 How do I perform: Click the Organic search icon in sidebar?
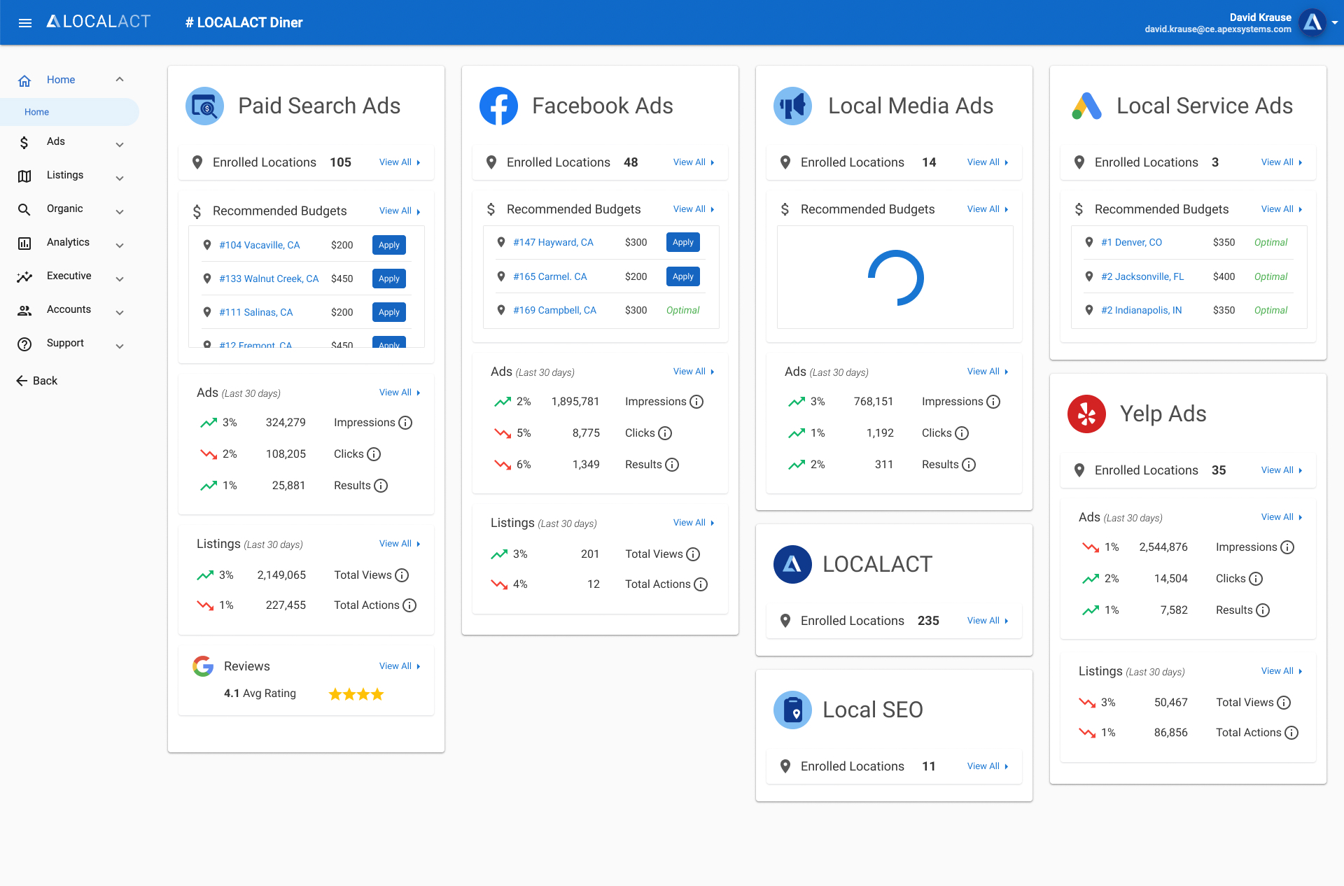(24, 209)
